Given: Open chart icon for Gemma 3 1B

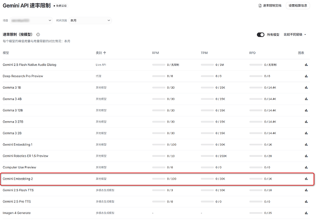Looking at the screenshot, I should click(x=306, y=88).
